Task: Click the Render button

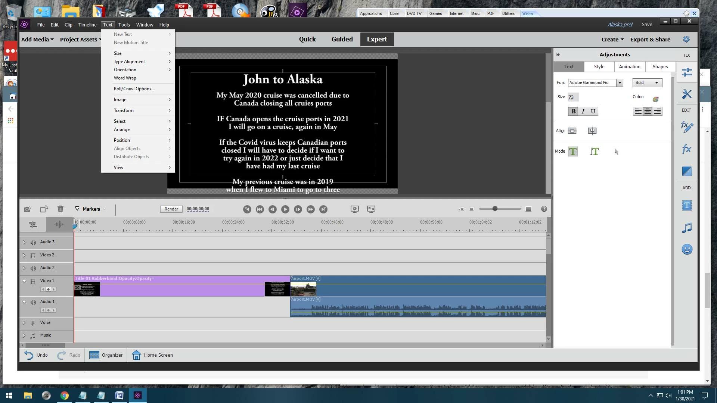Action: [x=171, y=209]
